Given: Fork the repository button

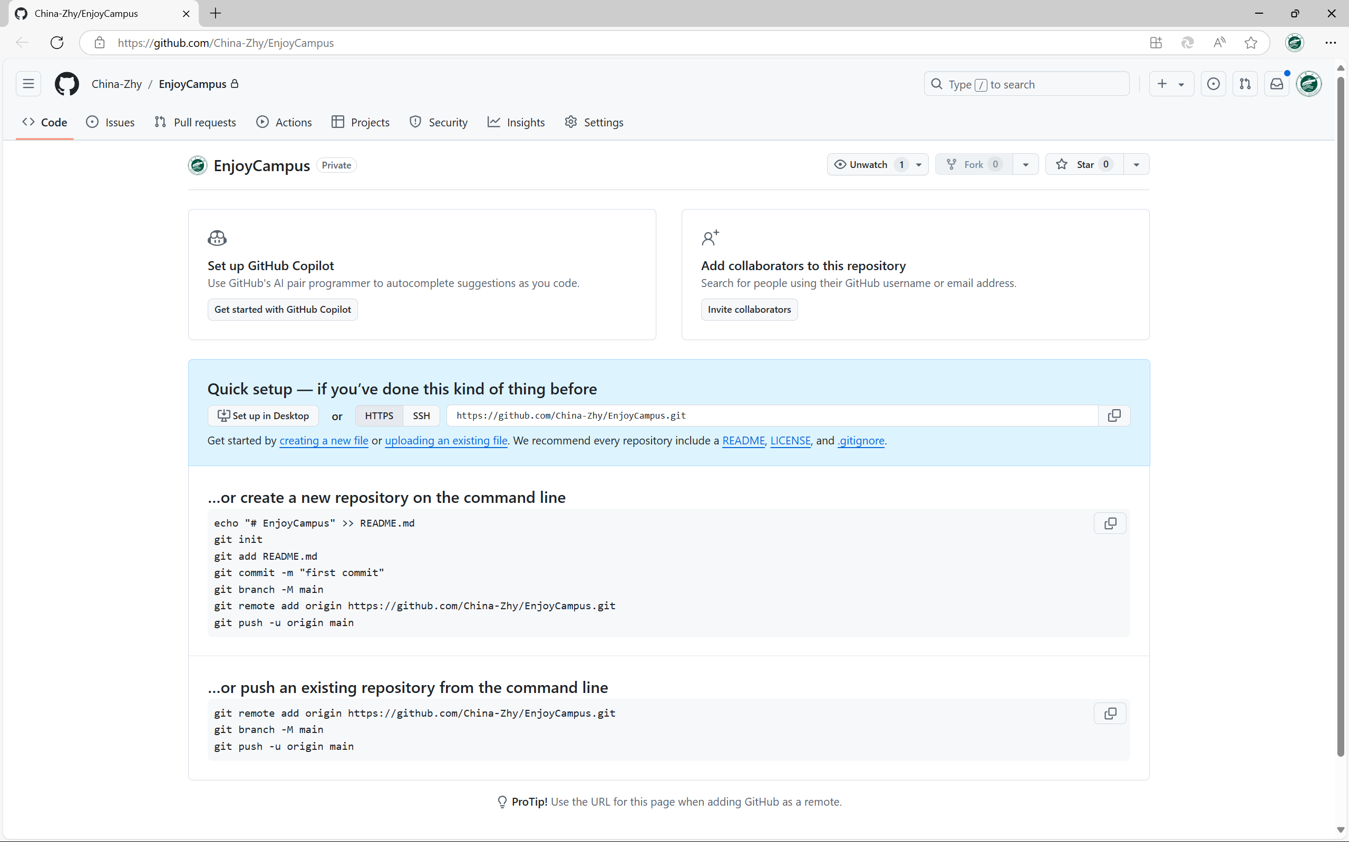Looking at the screenshot, I should [974, 164].
